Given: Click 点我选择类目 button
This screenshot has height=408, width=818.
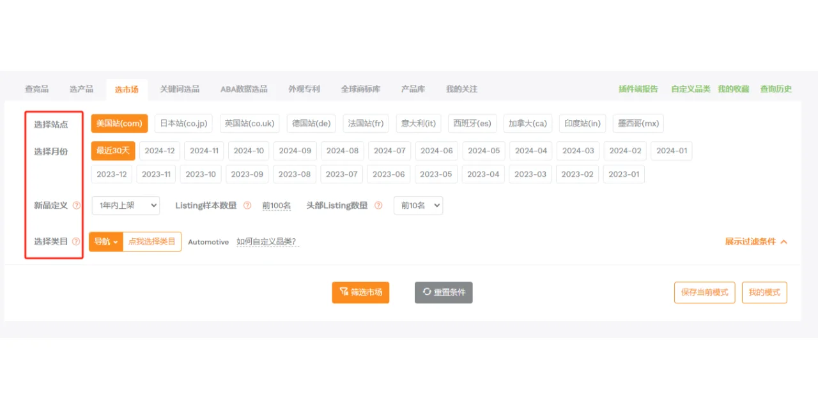Looking at the screenshot, I should pos(152,241).
